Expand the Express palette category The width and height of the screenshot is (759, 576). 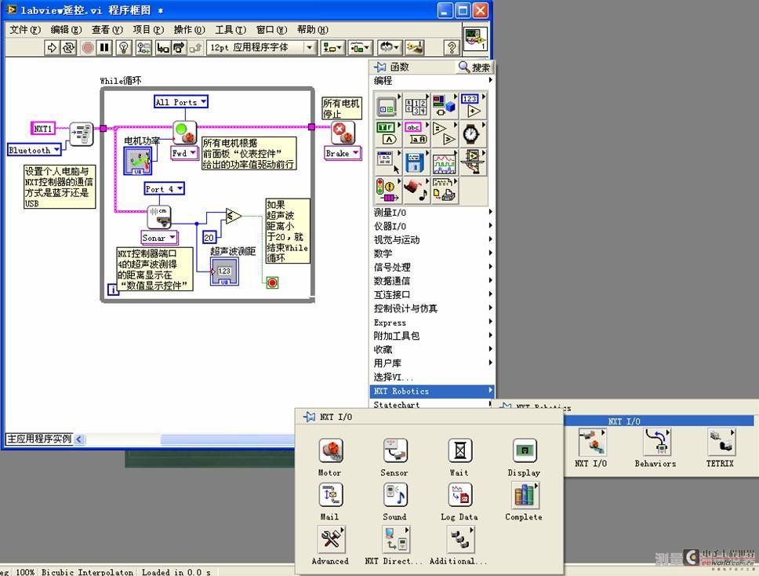coord(432,323)
